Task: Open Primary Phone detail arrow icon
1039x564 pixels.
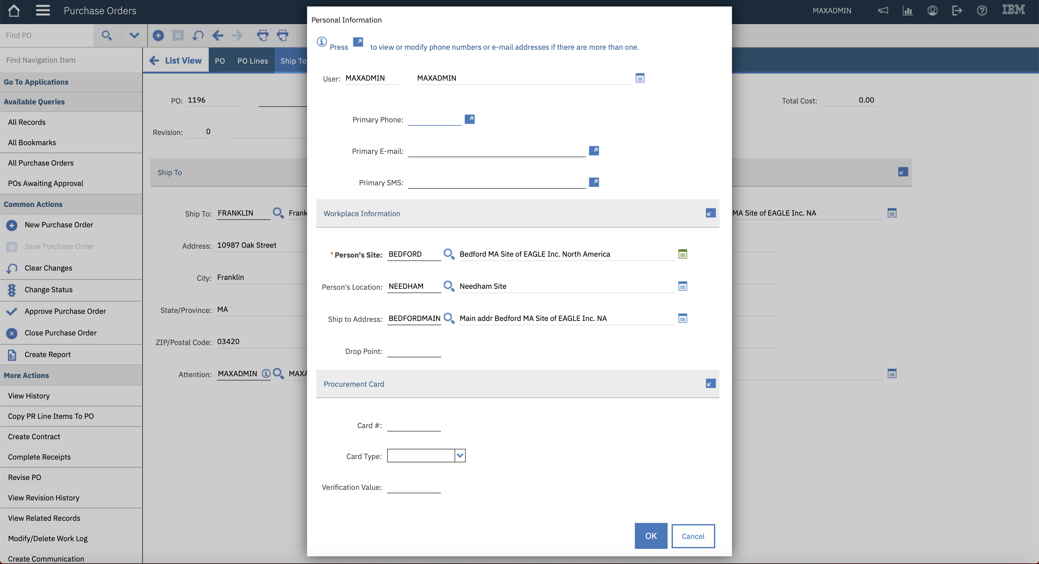Action: click(x=469, y=119)
